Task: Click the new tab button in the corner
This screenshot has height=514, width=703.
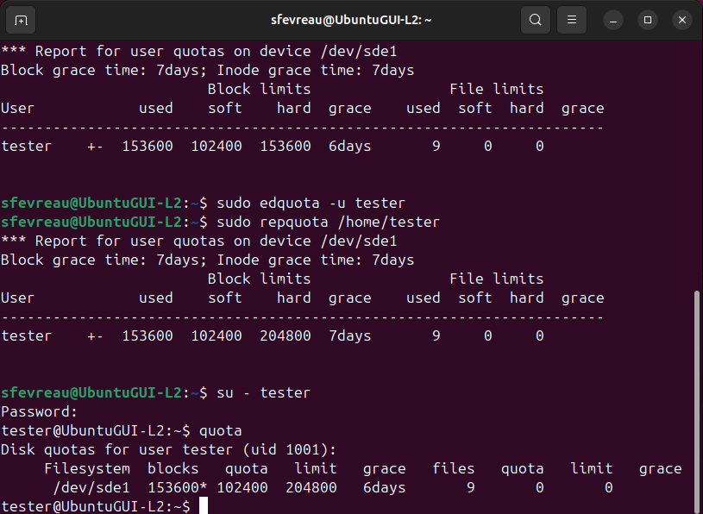Action: [20, 19]
